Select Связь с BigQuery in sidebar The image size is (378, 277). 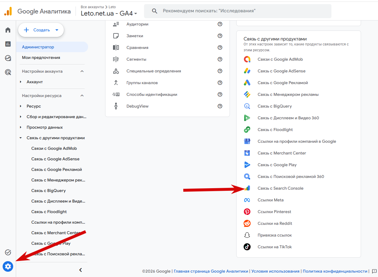49,191
